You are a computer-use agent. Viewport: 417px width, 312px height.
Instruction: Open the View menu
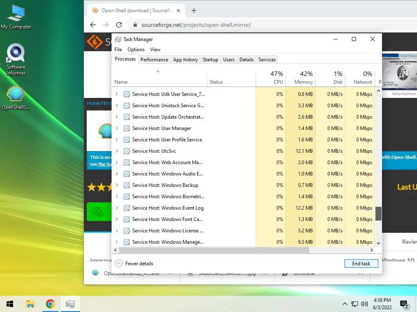[x=155, y=50]
